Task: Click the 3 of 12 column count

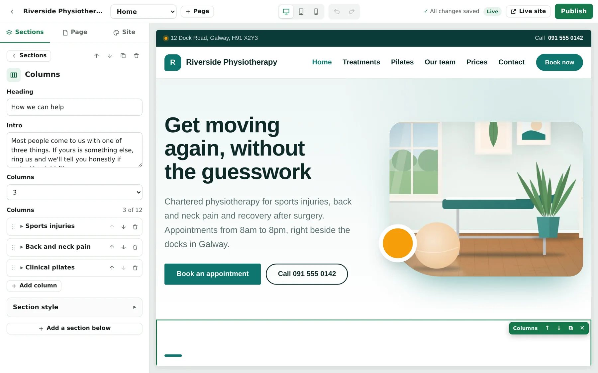Action: pyautogui.click(x=132, y=210)
